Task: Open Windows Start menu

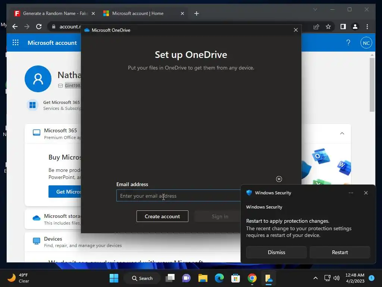Action: 114,278
